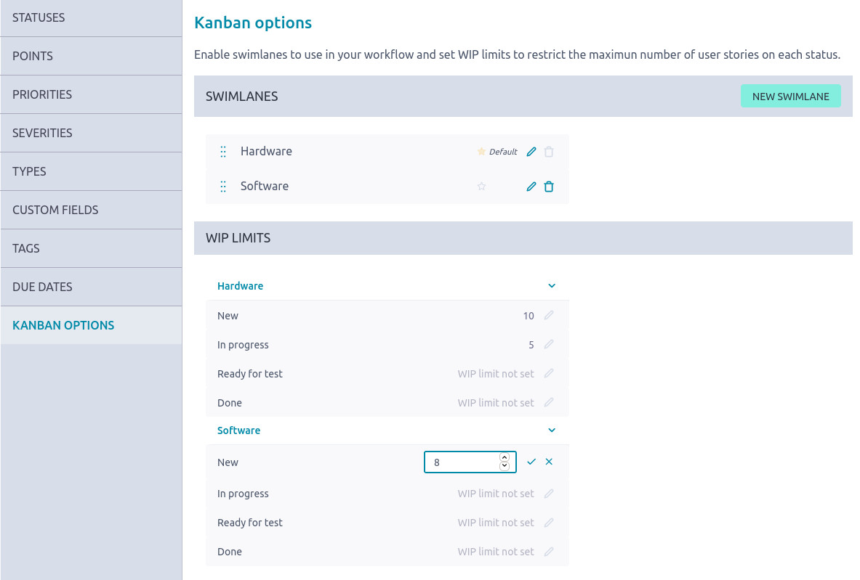Edit Hardware In progress WIP limit
Viewport: 860px width, 580px height.
pyautogui.click(x=549, y=345)
